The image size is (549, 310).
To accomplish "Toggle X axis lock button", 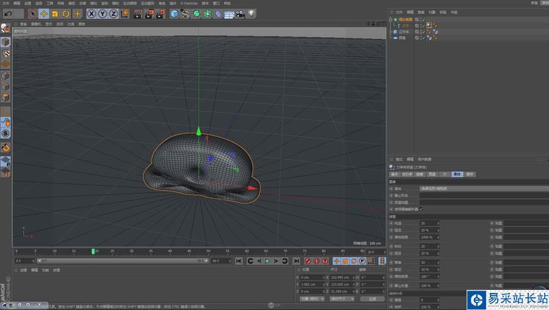I will coord(91,13).
